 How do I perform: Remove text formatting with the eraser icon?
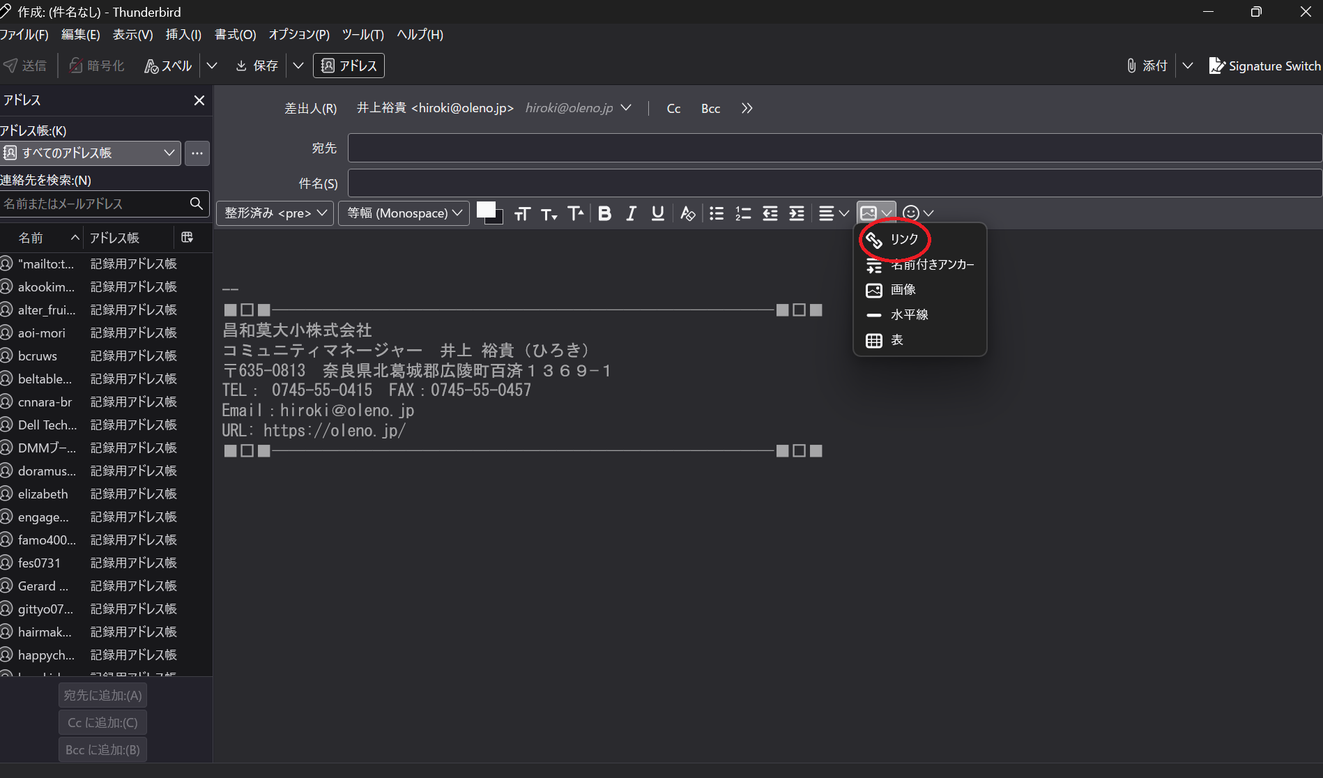pos(688,213)
